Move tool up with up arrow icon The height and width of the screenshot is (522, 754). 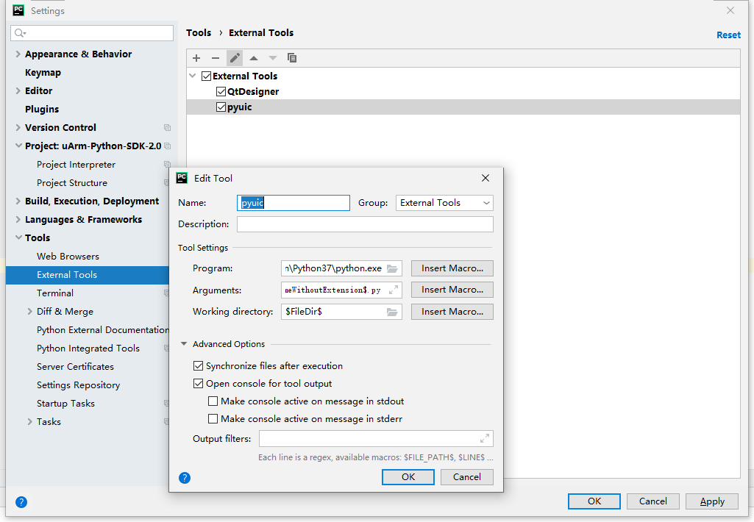[x=254, y=58]
